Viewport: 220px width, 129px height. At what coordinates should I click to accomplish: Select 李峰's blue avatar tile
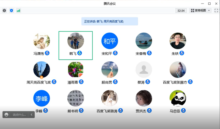(x=42, y=98)
